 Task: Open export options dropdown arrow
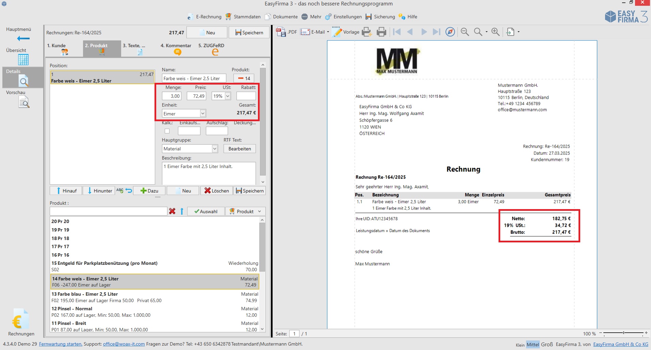click(519, 32)
